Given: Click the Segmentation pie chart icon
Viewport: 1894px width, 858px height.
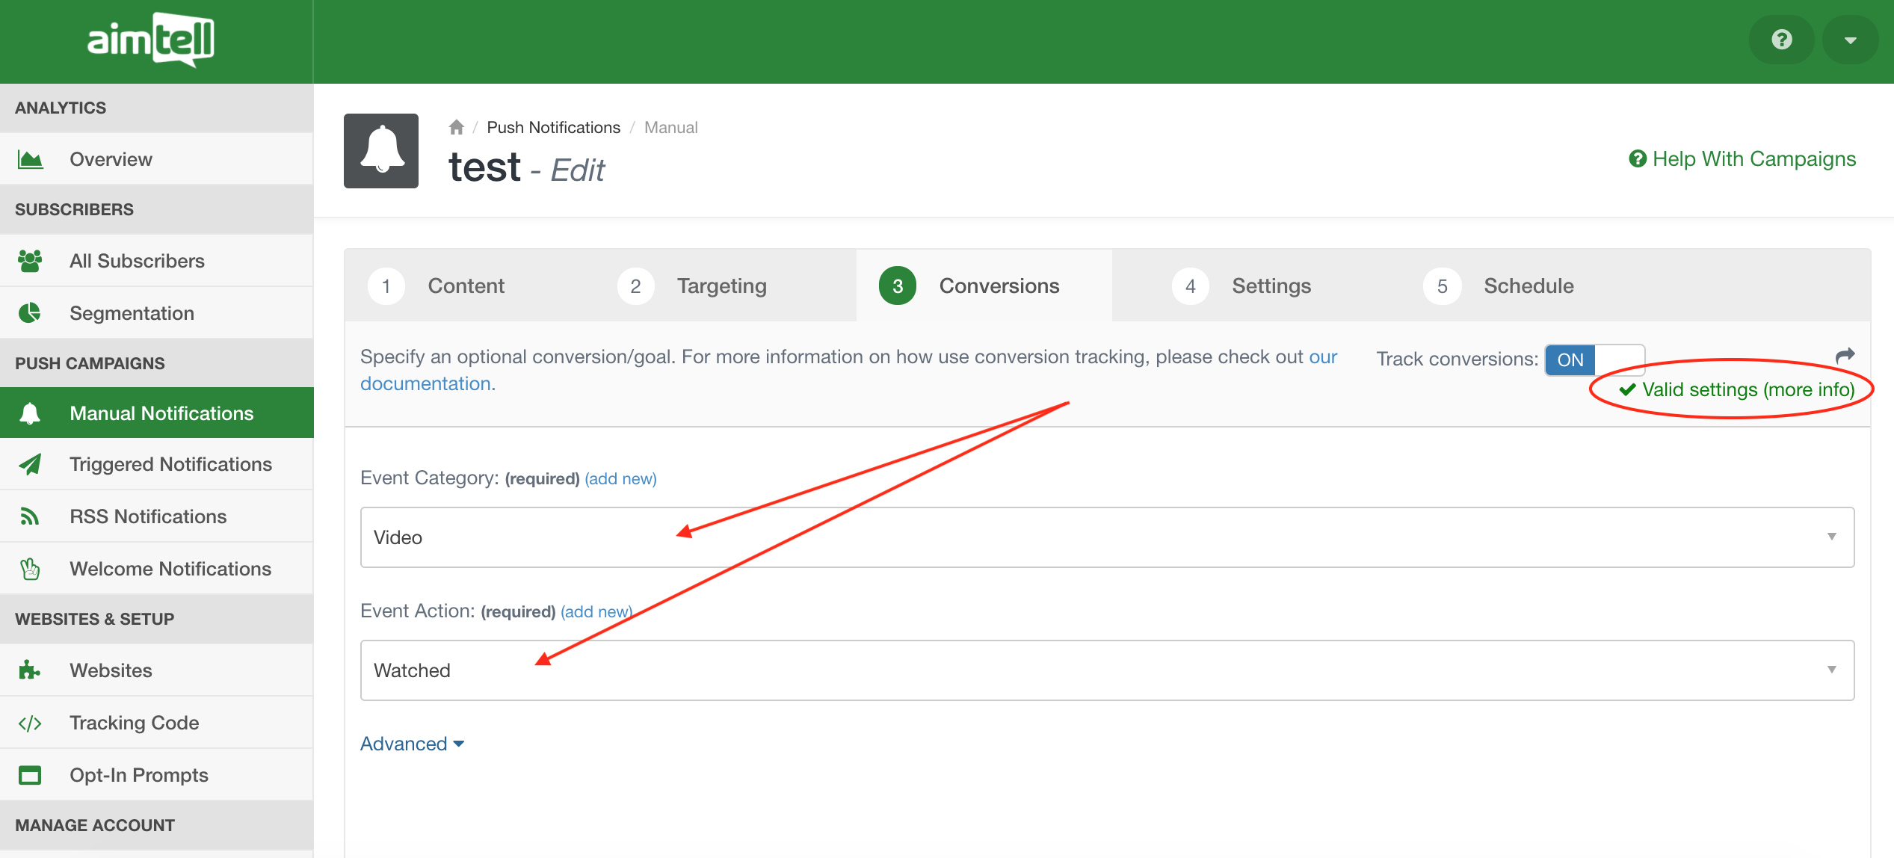Looking at the screenshot, I should click(30, 313).
